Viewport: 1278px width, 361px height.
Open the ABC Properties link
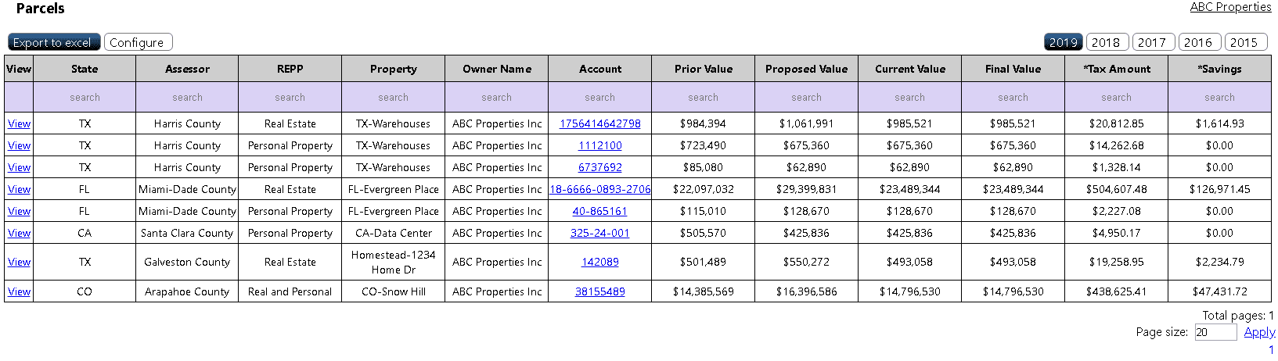(1230, 7)
